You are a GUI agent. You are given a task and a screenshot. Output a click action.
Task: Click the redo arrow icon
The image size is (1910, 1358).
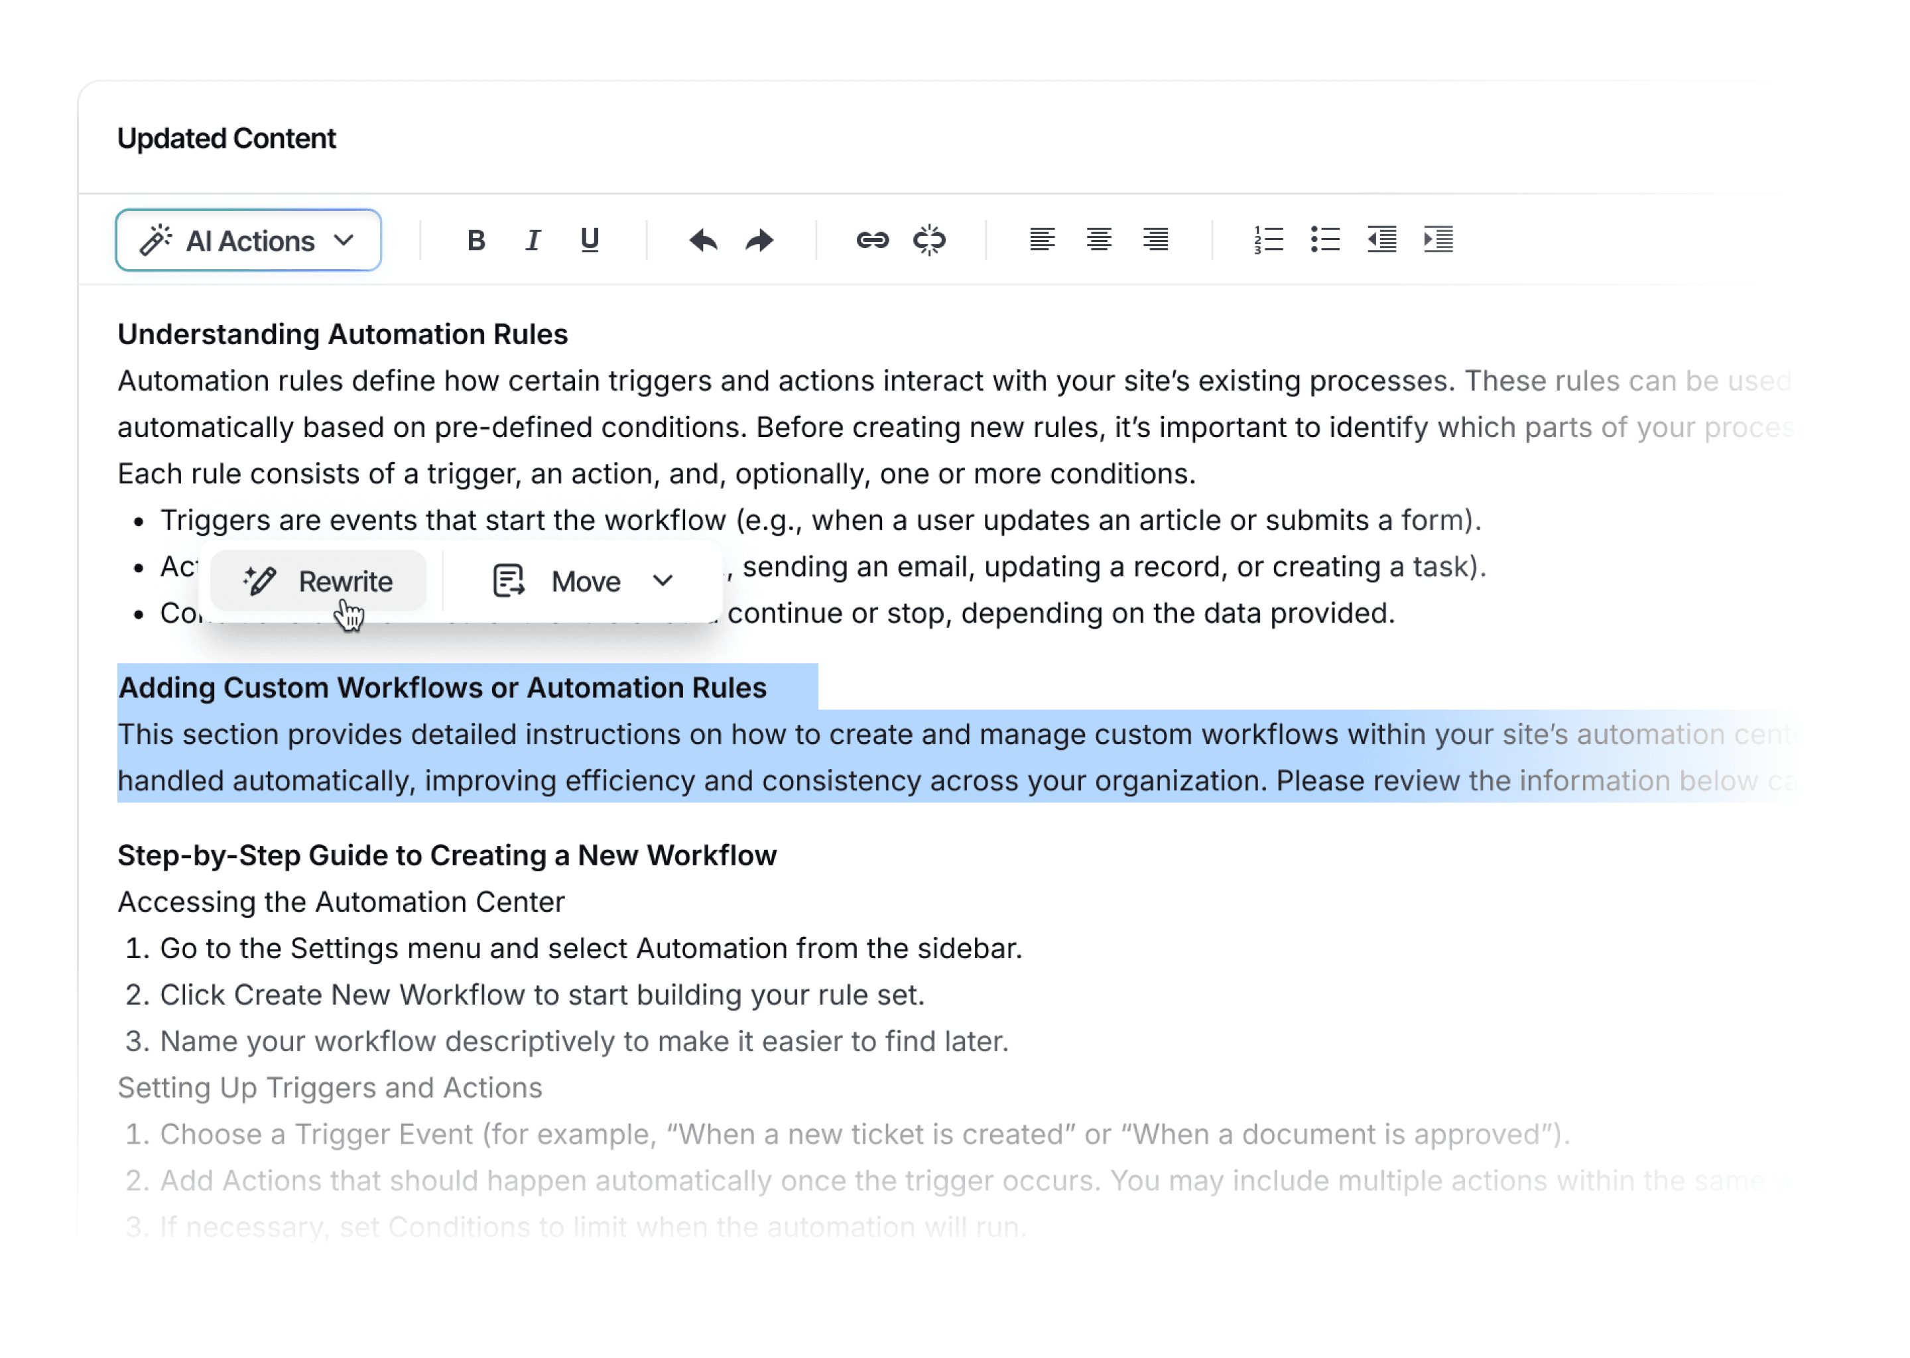759,241
